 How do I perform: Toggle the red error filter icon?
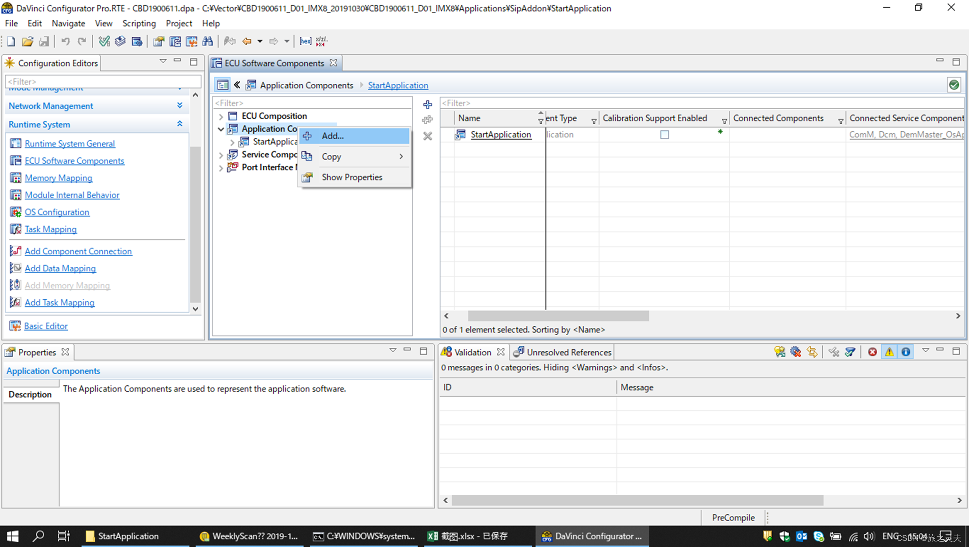tap(872, 352)
